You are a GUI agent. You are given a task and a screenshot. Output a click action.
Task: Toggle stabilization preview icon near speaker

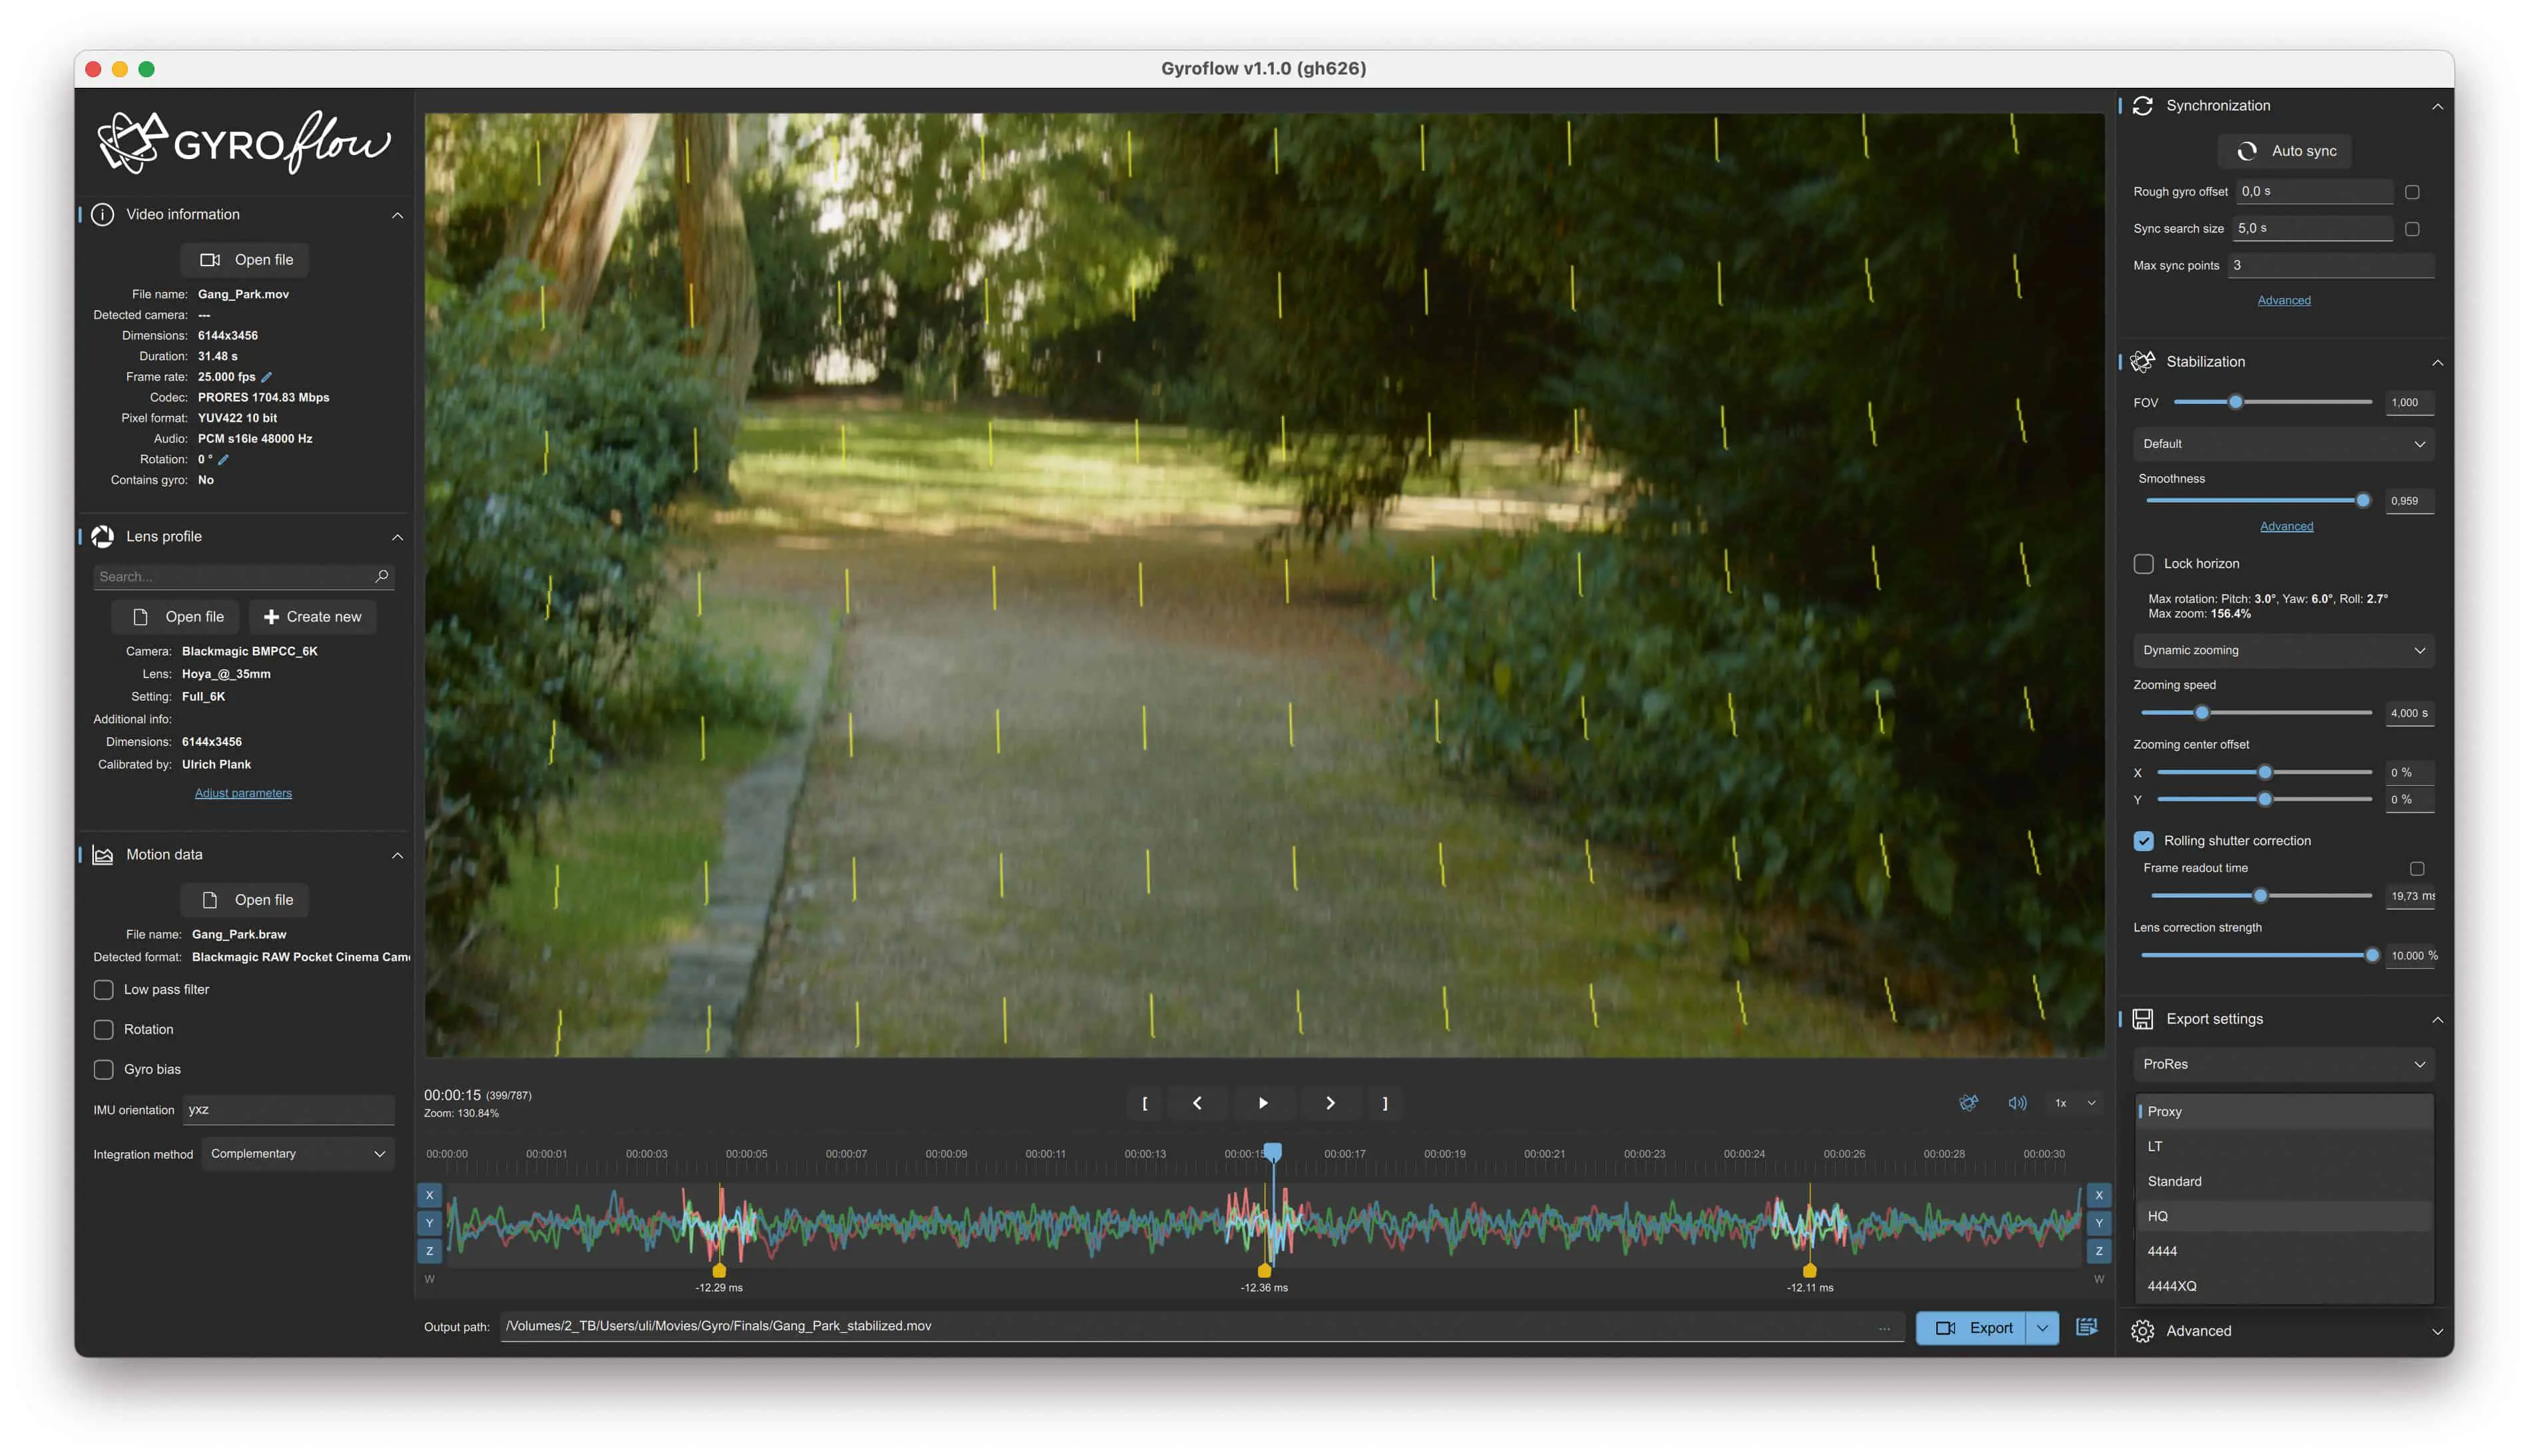pyautogui.click(x=1968, y=1103)
